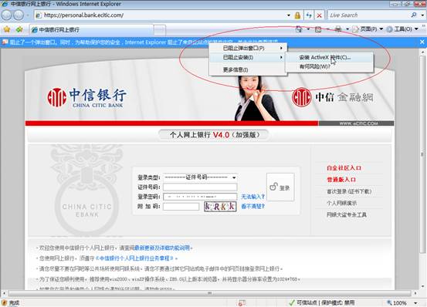Click the Feeds icon in the command bar
This screenshot has width=427, height=307.
[318, 29]
